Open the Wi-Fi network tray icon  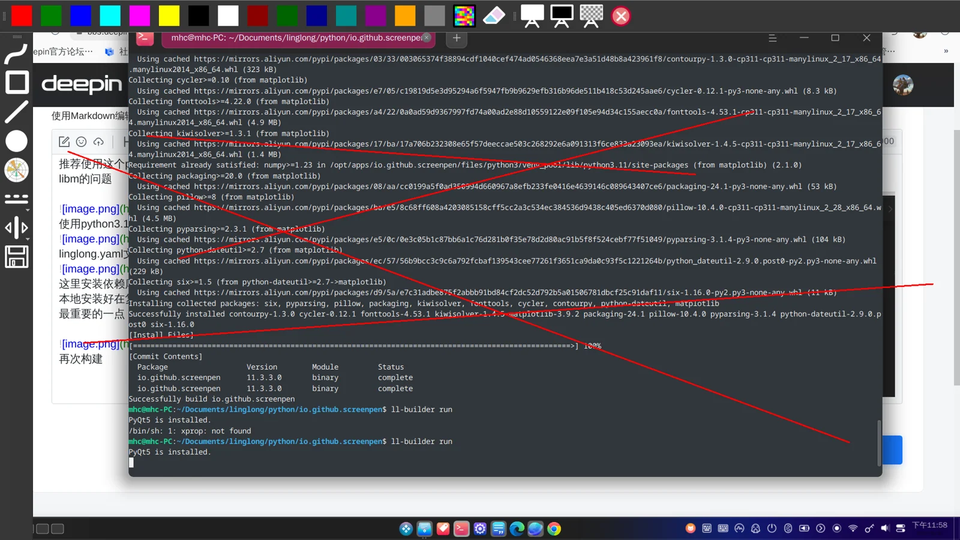[853, 528]
